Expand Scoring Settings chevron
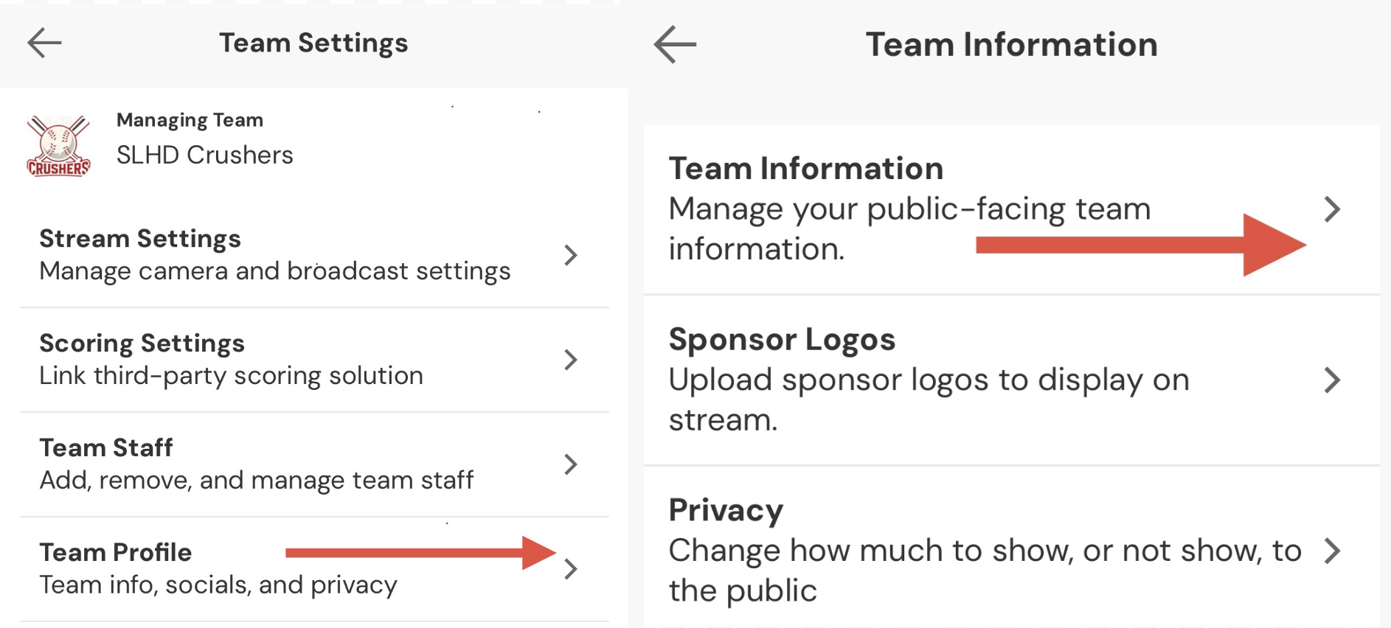 570,360
